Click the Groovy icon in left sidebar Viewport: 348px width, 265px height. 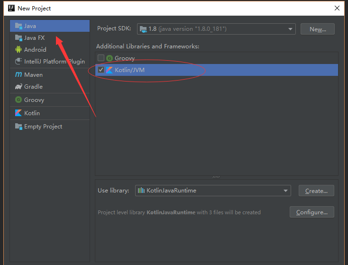(x=18, y=100)
